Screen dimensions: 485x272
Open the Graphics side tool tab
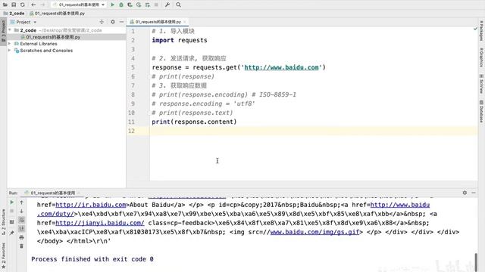481,57
